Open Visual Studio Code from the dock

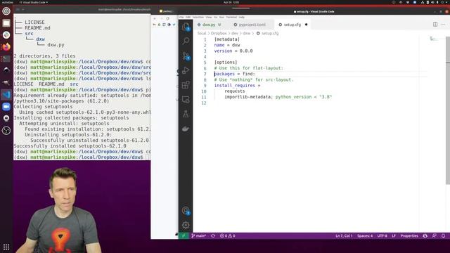pos(6,95)
